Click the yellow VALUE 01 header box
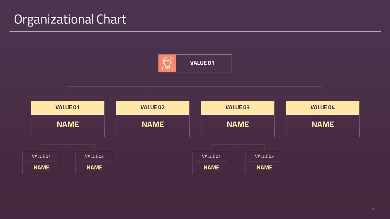This screenshot has width=390, height=219. click(x=68, y=108)
